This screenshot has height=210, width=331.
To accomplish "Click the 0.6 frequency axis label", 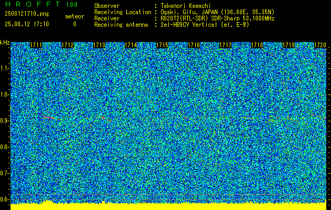I will pos(4,199).
